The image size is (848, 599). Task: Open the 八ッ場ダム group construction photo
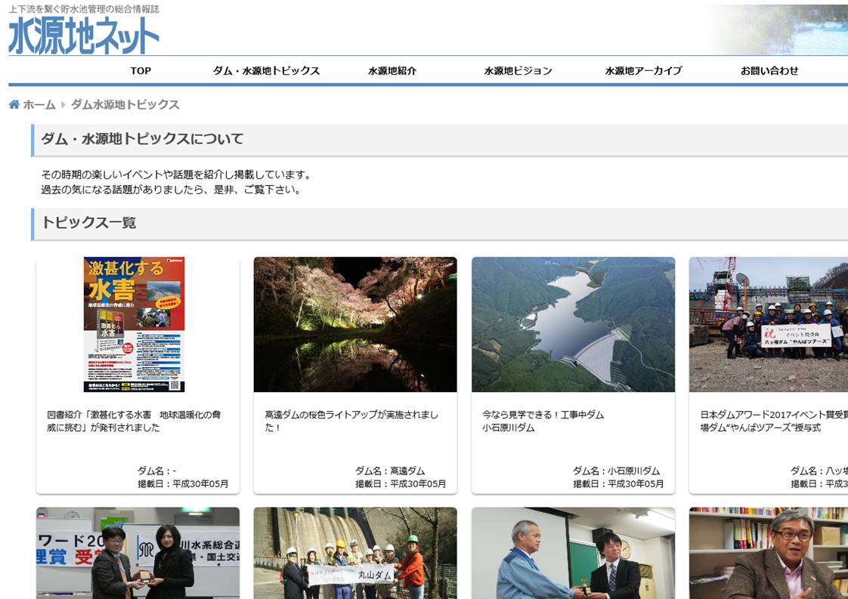pos(768,324)
